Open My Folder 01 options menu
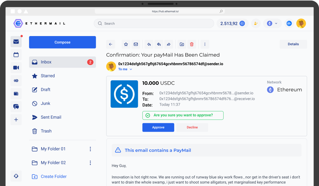The width and height of the screenshot is (319, 186). tap(90, 149)
